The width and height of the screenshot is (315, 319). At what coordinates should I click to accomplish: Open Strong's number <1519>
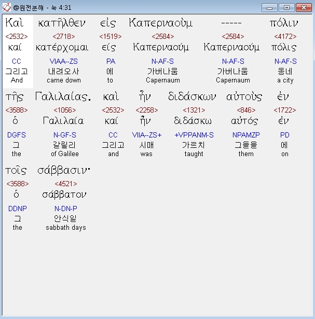click(x=111, y=36)
